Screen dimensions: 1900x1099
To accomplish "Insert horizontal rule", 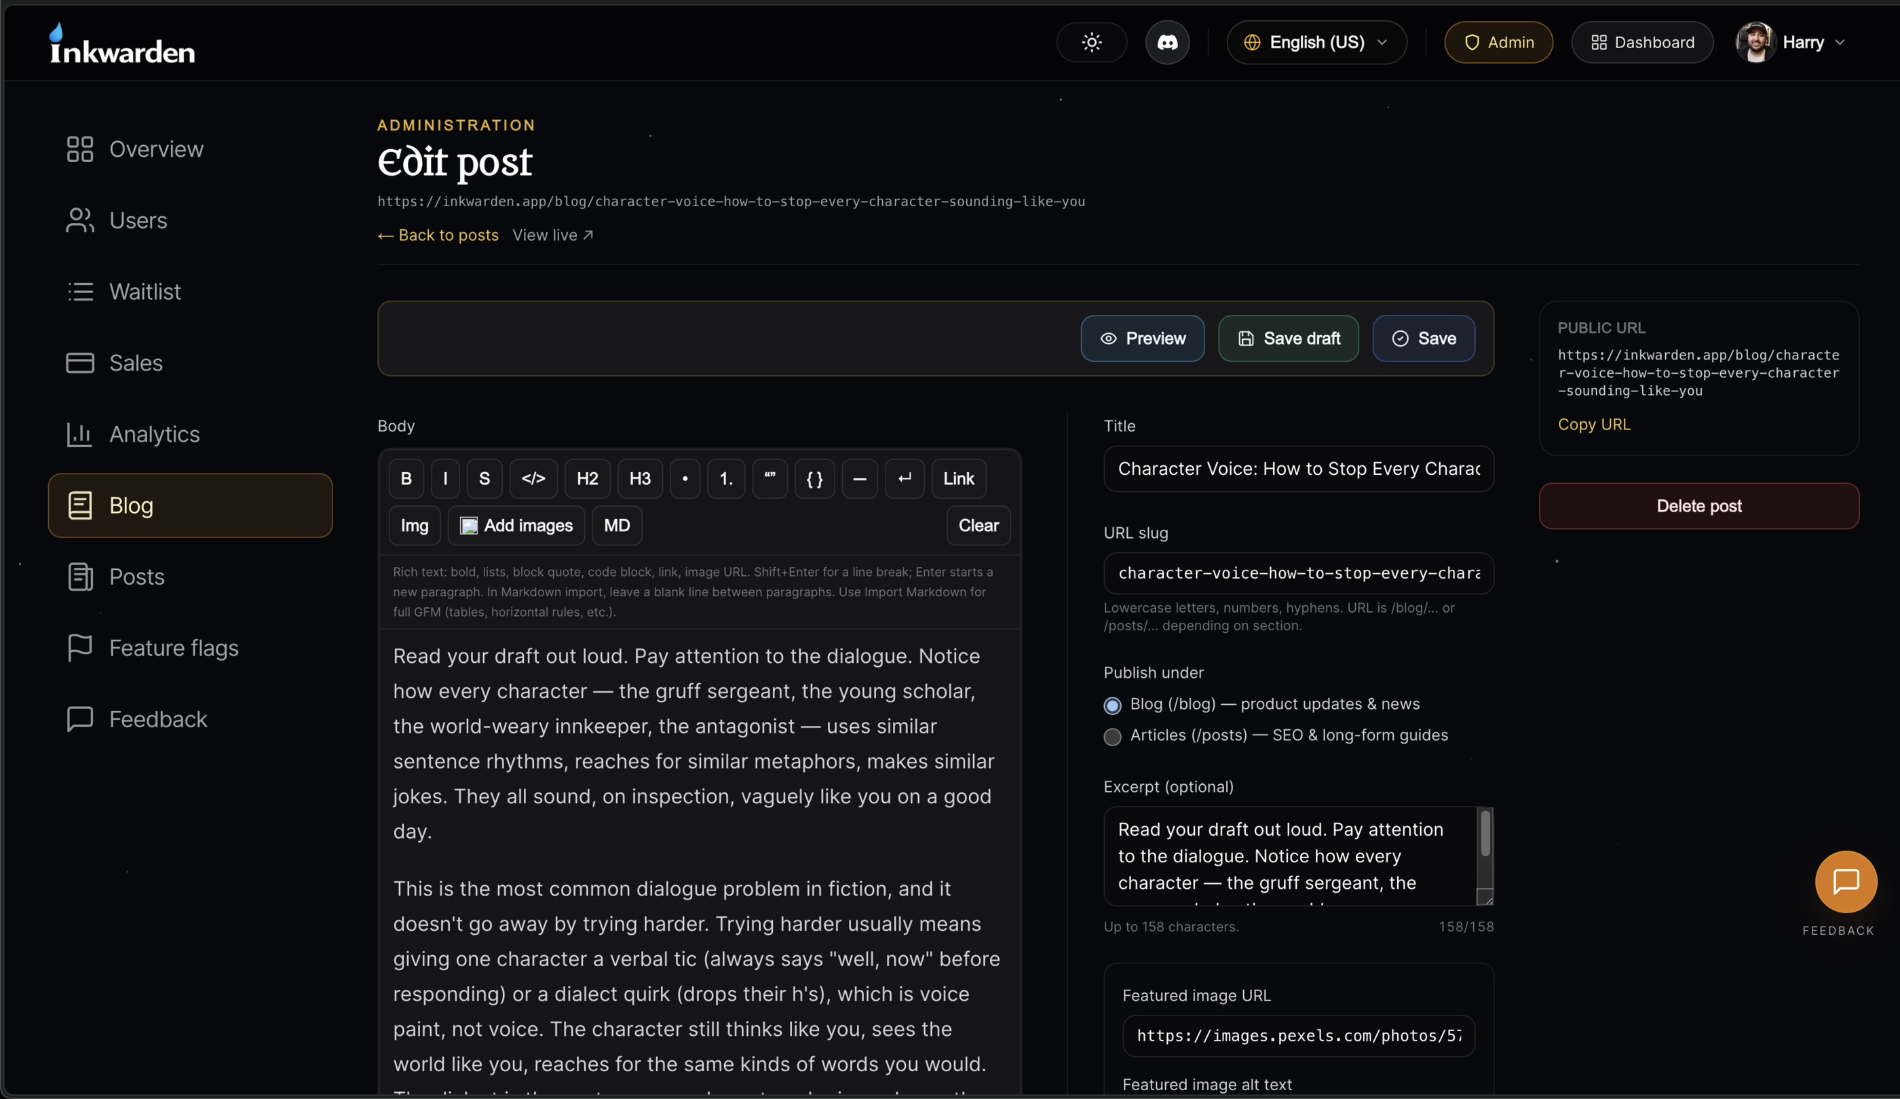I will tap(860, 479).
